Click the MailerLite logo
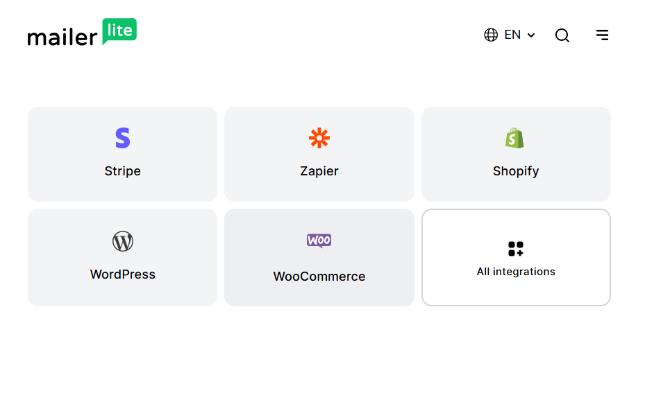This screenshot has width=654, height=402. tap(81, 32)
